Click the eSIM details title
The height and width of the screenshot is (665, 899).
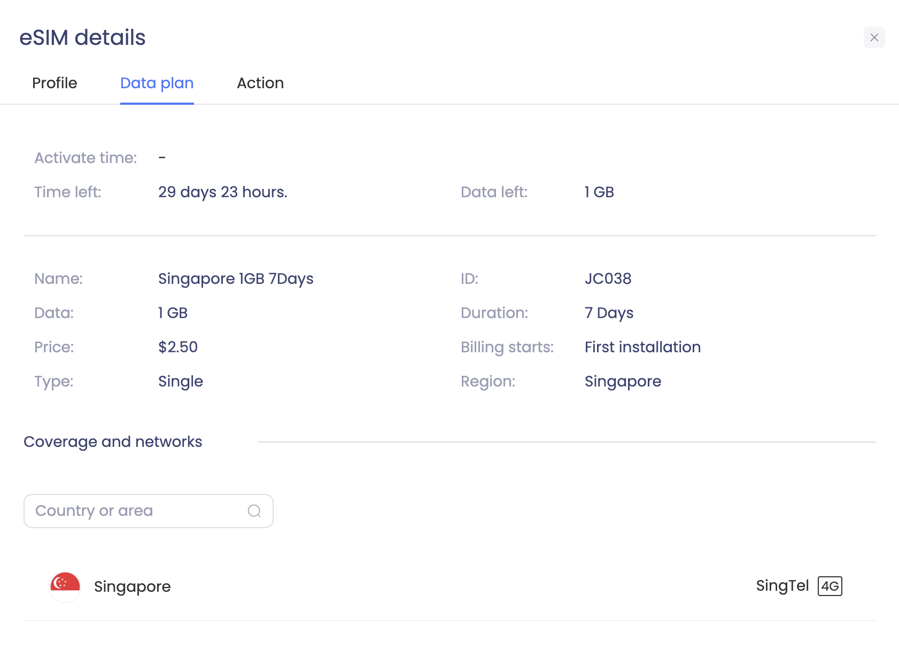pyautogui.click(x=82, y=38)
